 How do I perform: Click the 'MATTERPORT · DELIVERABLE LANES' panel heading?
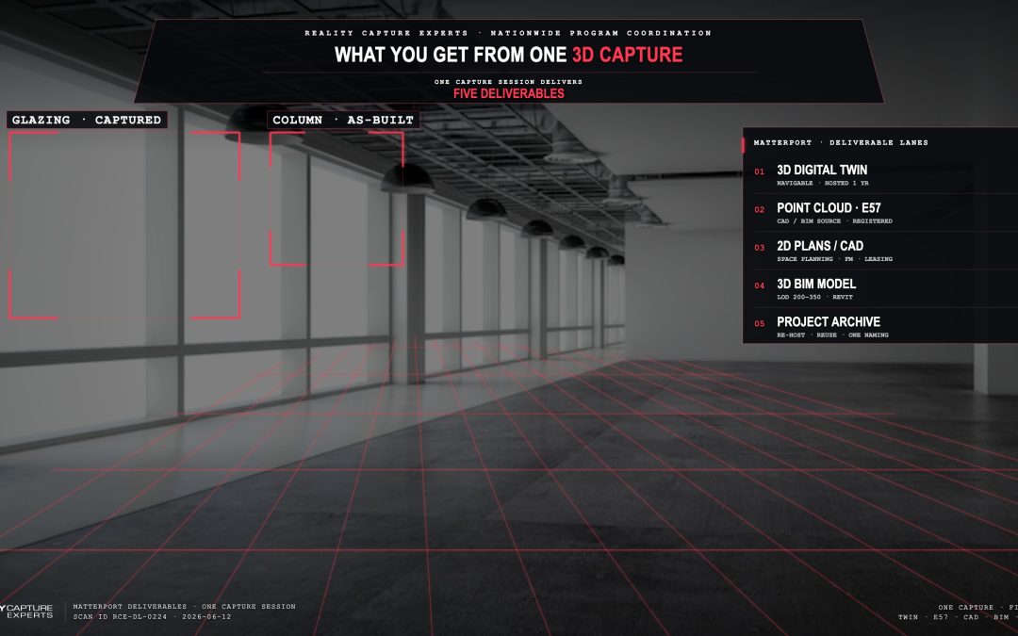(x=841, y=143)
